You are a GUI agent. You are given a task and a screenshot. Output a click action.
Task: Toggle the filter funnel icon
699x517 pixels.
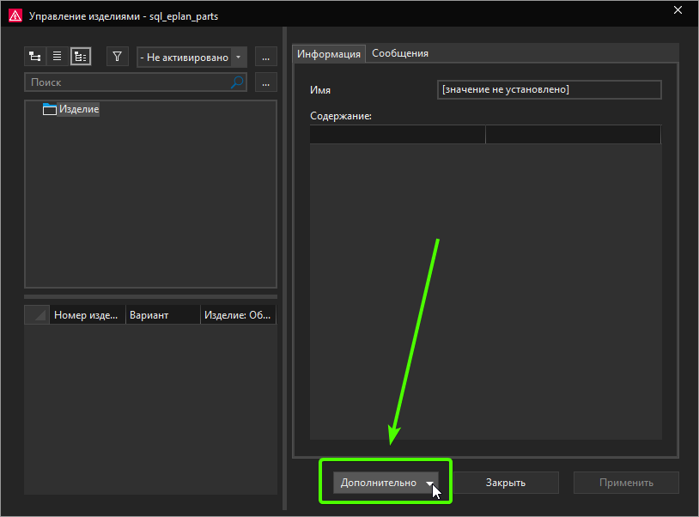pyautogui.click(x=118, y=57)
